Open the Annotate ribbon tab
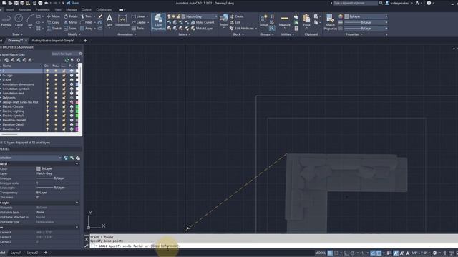Screen dimensions: 458x257 pyautogui.click(x=24, y=9)
